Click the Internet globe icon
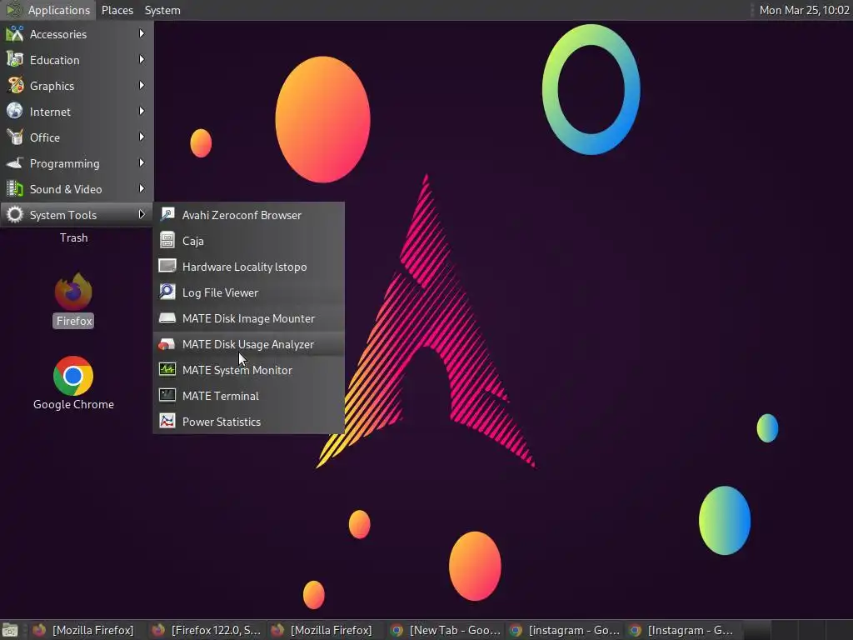Screen dimensions: 853x640 pyautogui.click(x=15, y=112)
